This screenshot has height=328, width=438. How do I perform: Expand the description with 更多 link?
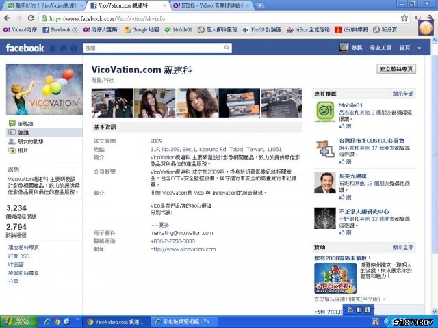(164, 225)
